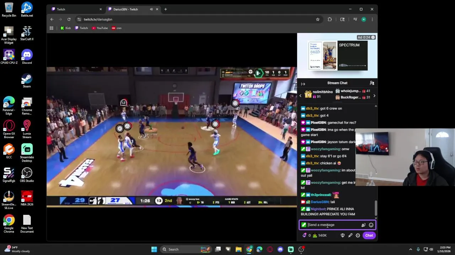Open the chat community users icon
The width and height of the screenshot is (455, 255).
pos(372,83)
